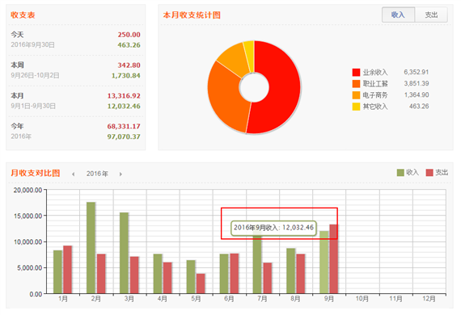Click the 5月 expense red bar
This screenshot has height=315, width=461.
point(201,283)
